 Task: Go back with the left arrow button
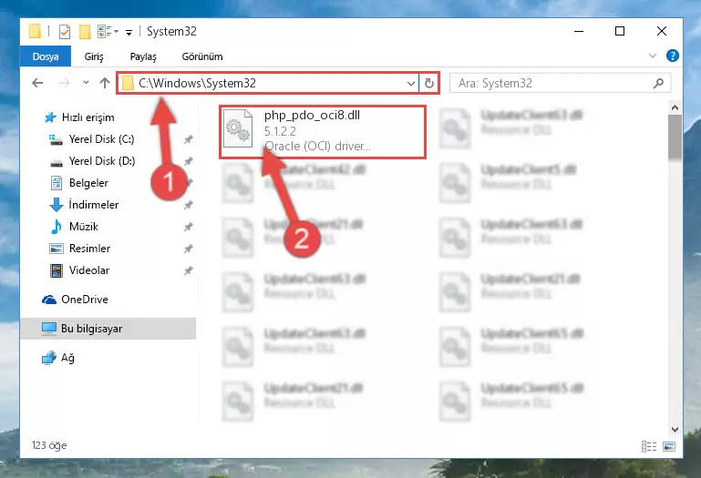click(37, 83)
